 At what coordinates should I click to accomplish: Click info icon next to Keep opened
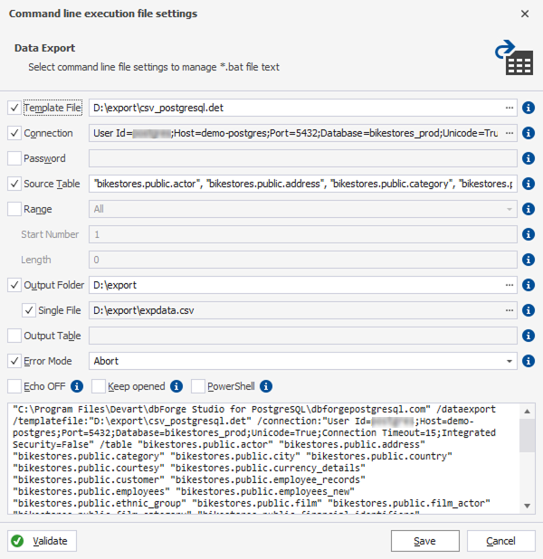pyautogui.click(x=176, y=386)
